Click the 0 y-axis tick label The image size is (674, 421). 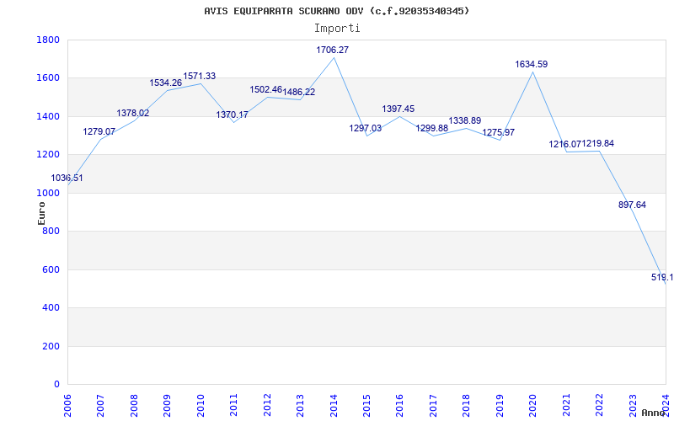[56, 385]
